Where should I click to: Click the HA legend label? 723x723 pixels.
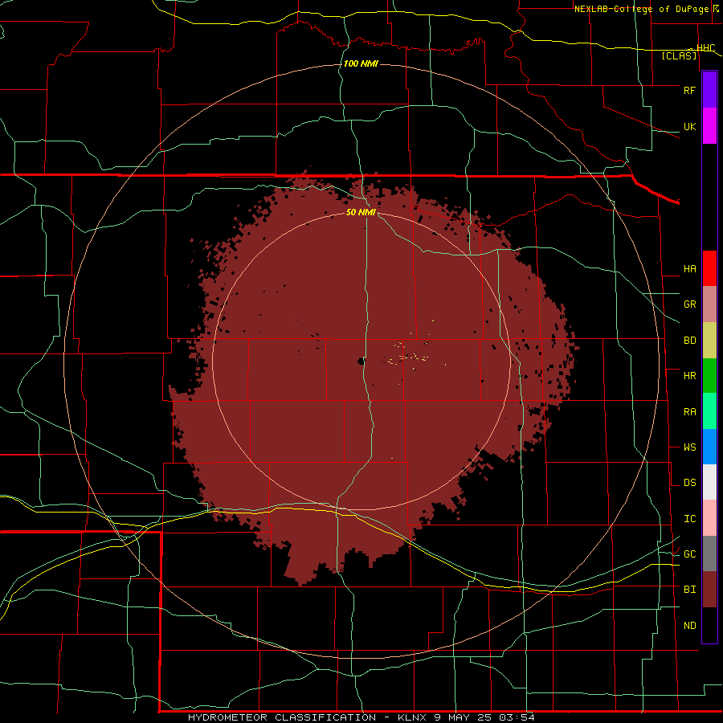click(x=689, y=269)
